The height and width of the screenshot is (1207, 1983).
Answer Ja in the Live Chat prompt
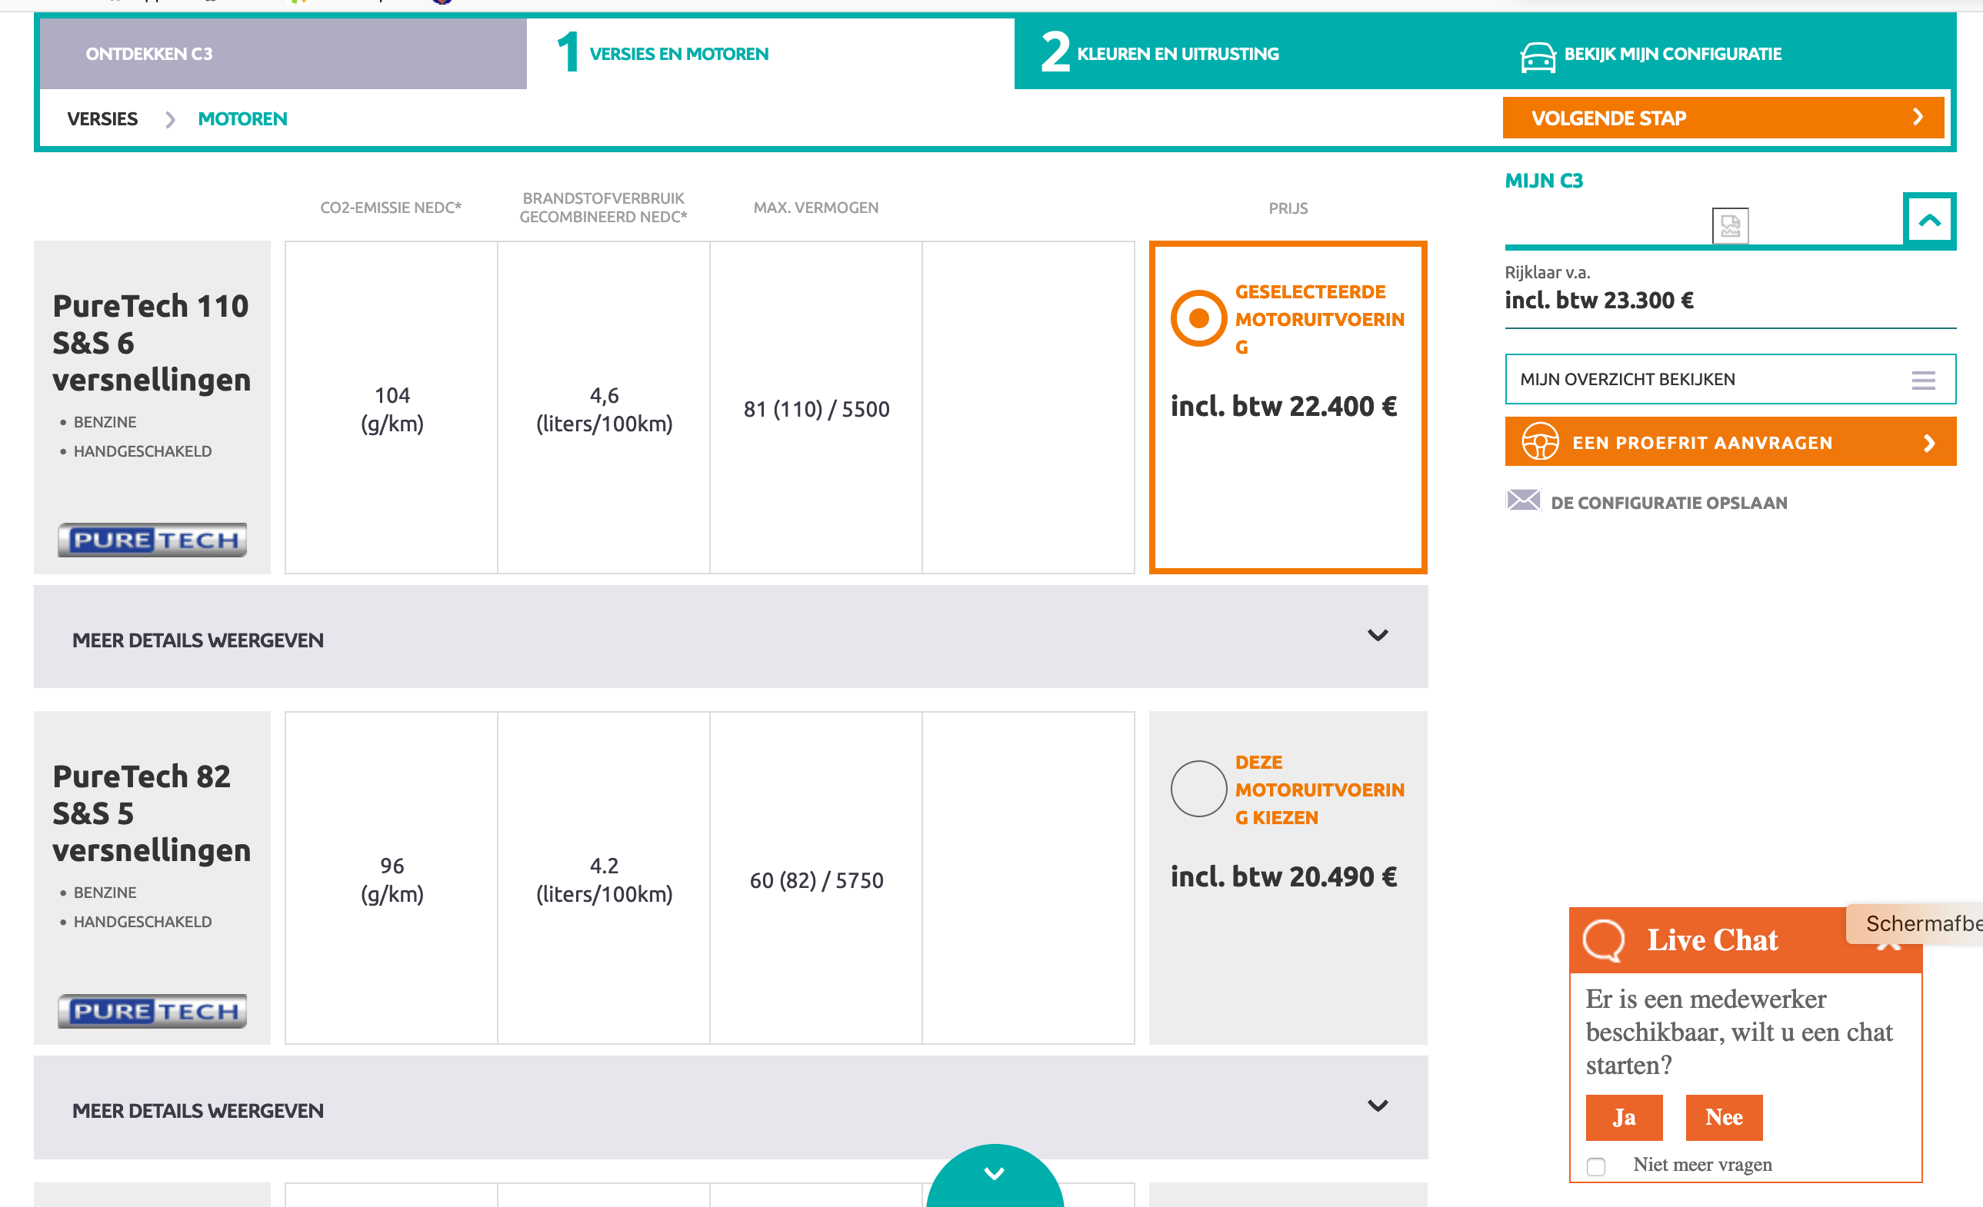click(x=1624, y=1117)
